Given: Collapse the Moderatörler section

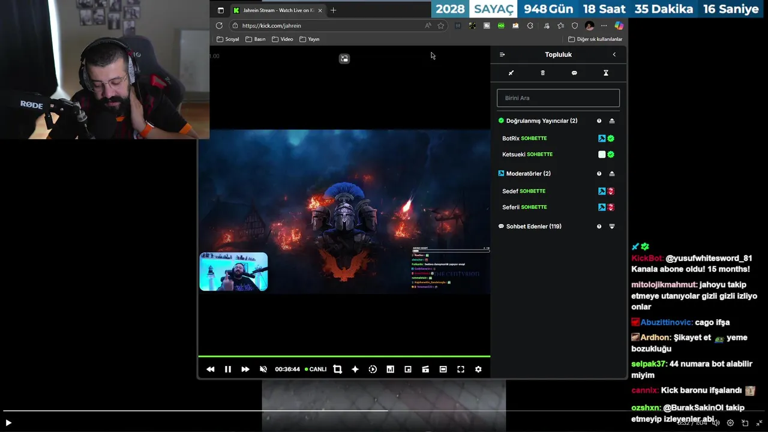Looking at the screenshot, I should point(612,174).
